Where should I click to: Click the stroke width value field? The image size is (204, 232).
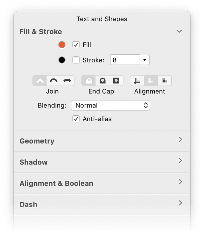[125, 60]
